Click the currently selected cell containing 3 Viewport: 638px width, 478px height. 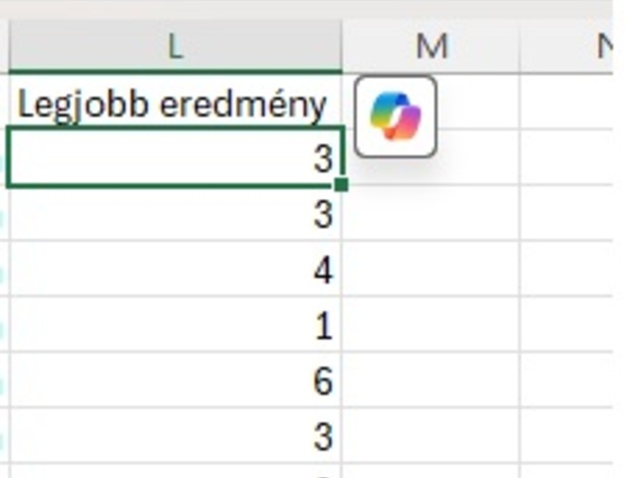tap(175, 157)
